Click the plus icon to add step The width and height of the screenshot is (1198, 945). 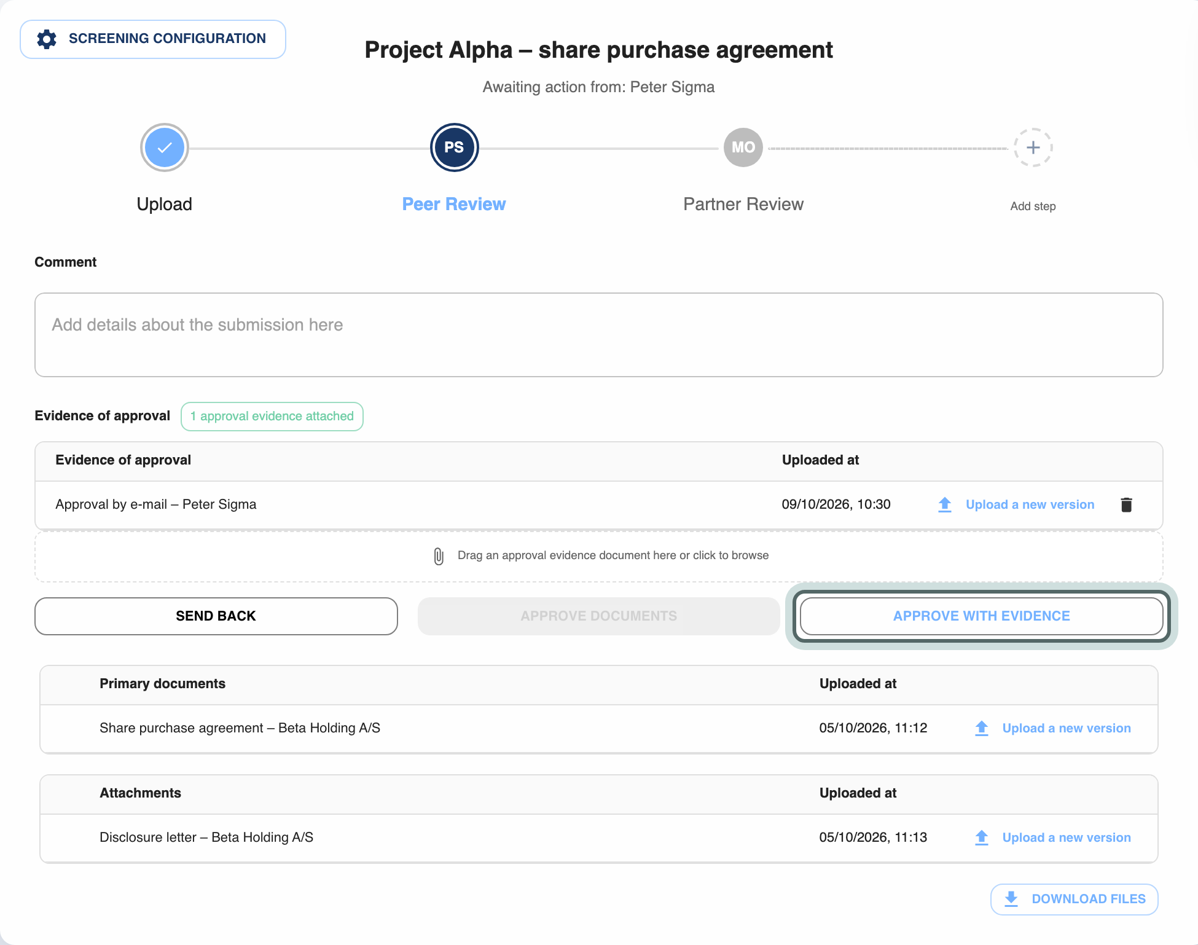click(1033, 147)
